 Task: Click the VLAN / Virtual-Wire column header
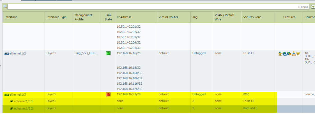point(227,17)
